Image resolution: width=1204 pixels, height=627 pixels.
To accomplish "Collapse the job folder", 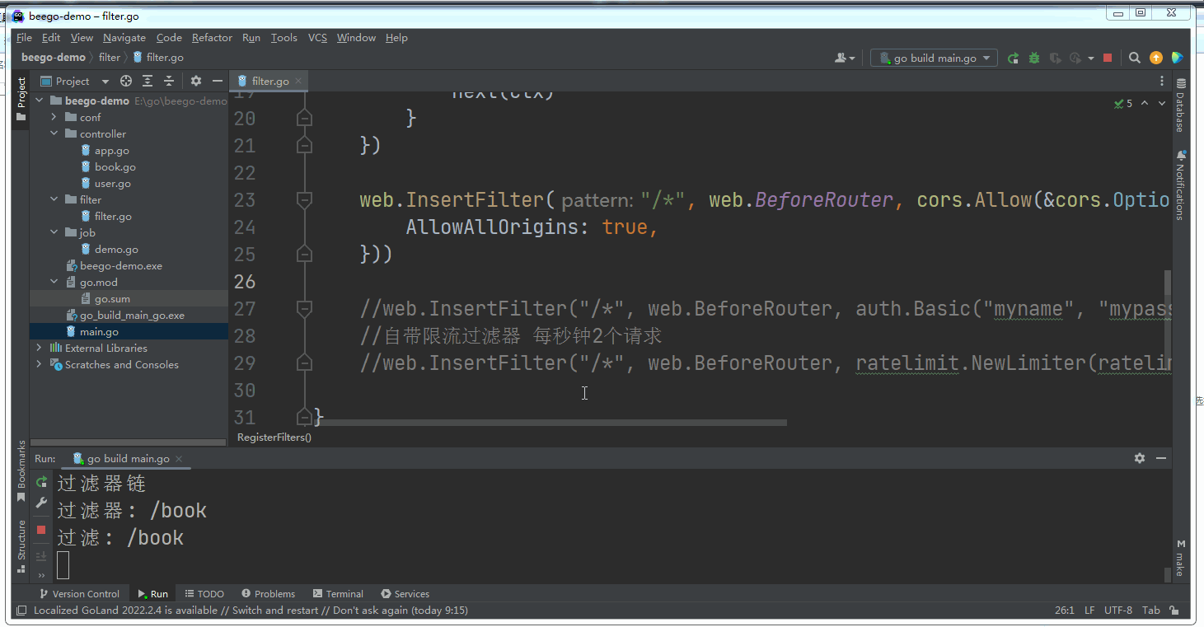I will pos(54,232).
